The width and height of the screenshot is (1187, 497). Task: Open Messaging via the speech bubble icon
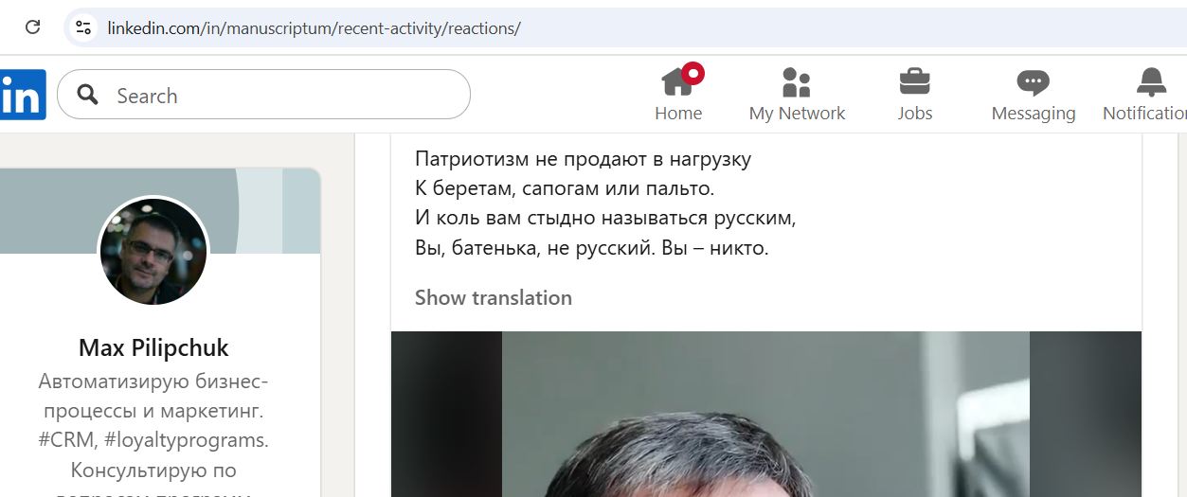1033,83
